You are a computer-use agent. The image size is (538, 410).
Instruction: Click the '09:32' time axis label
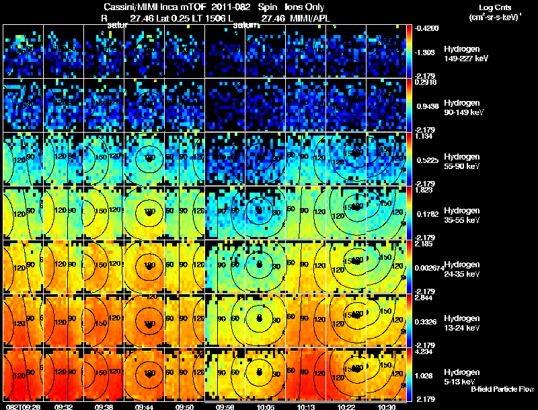click(x=64, y=407)
